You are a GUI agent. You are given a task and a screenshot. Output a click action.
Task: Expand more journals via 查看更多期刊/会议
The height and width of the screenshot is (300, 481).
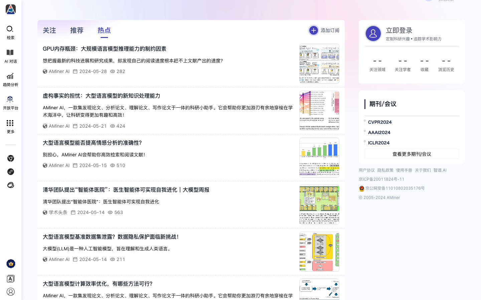tap(412, 154)
